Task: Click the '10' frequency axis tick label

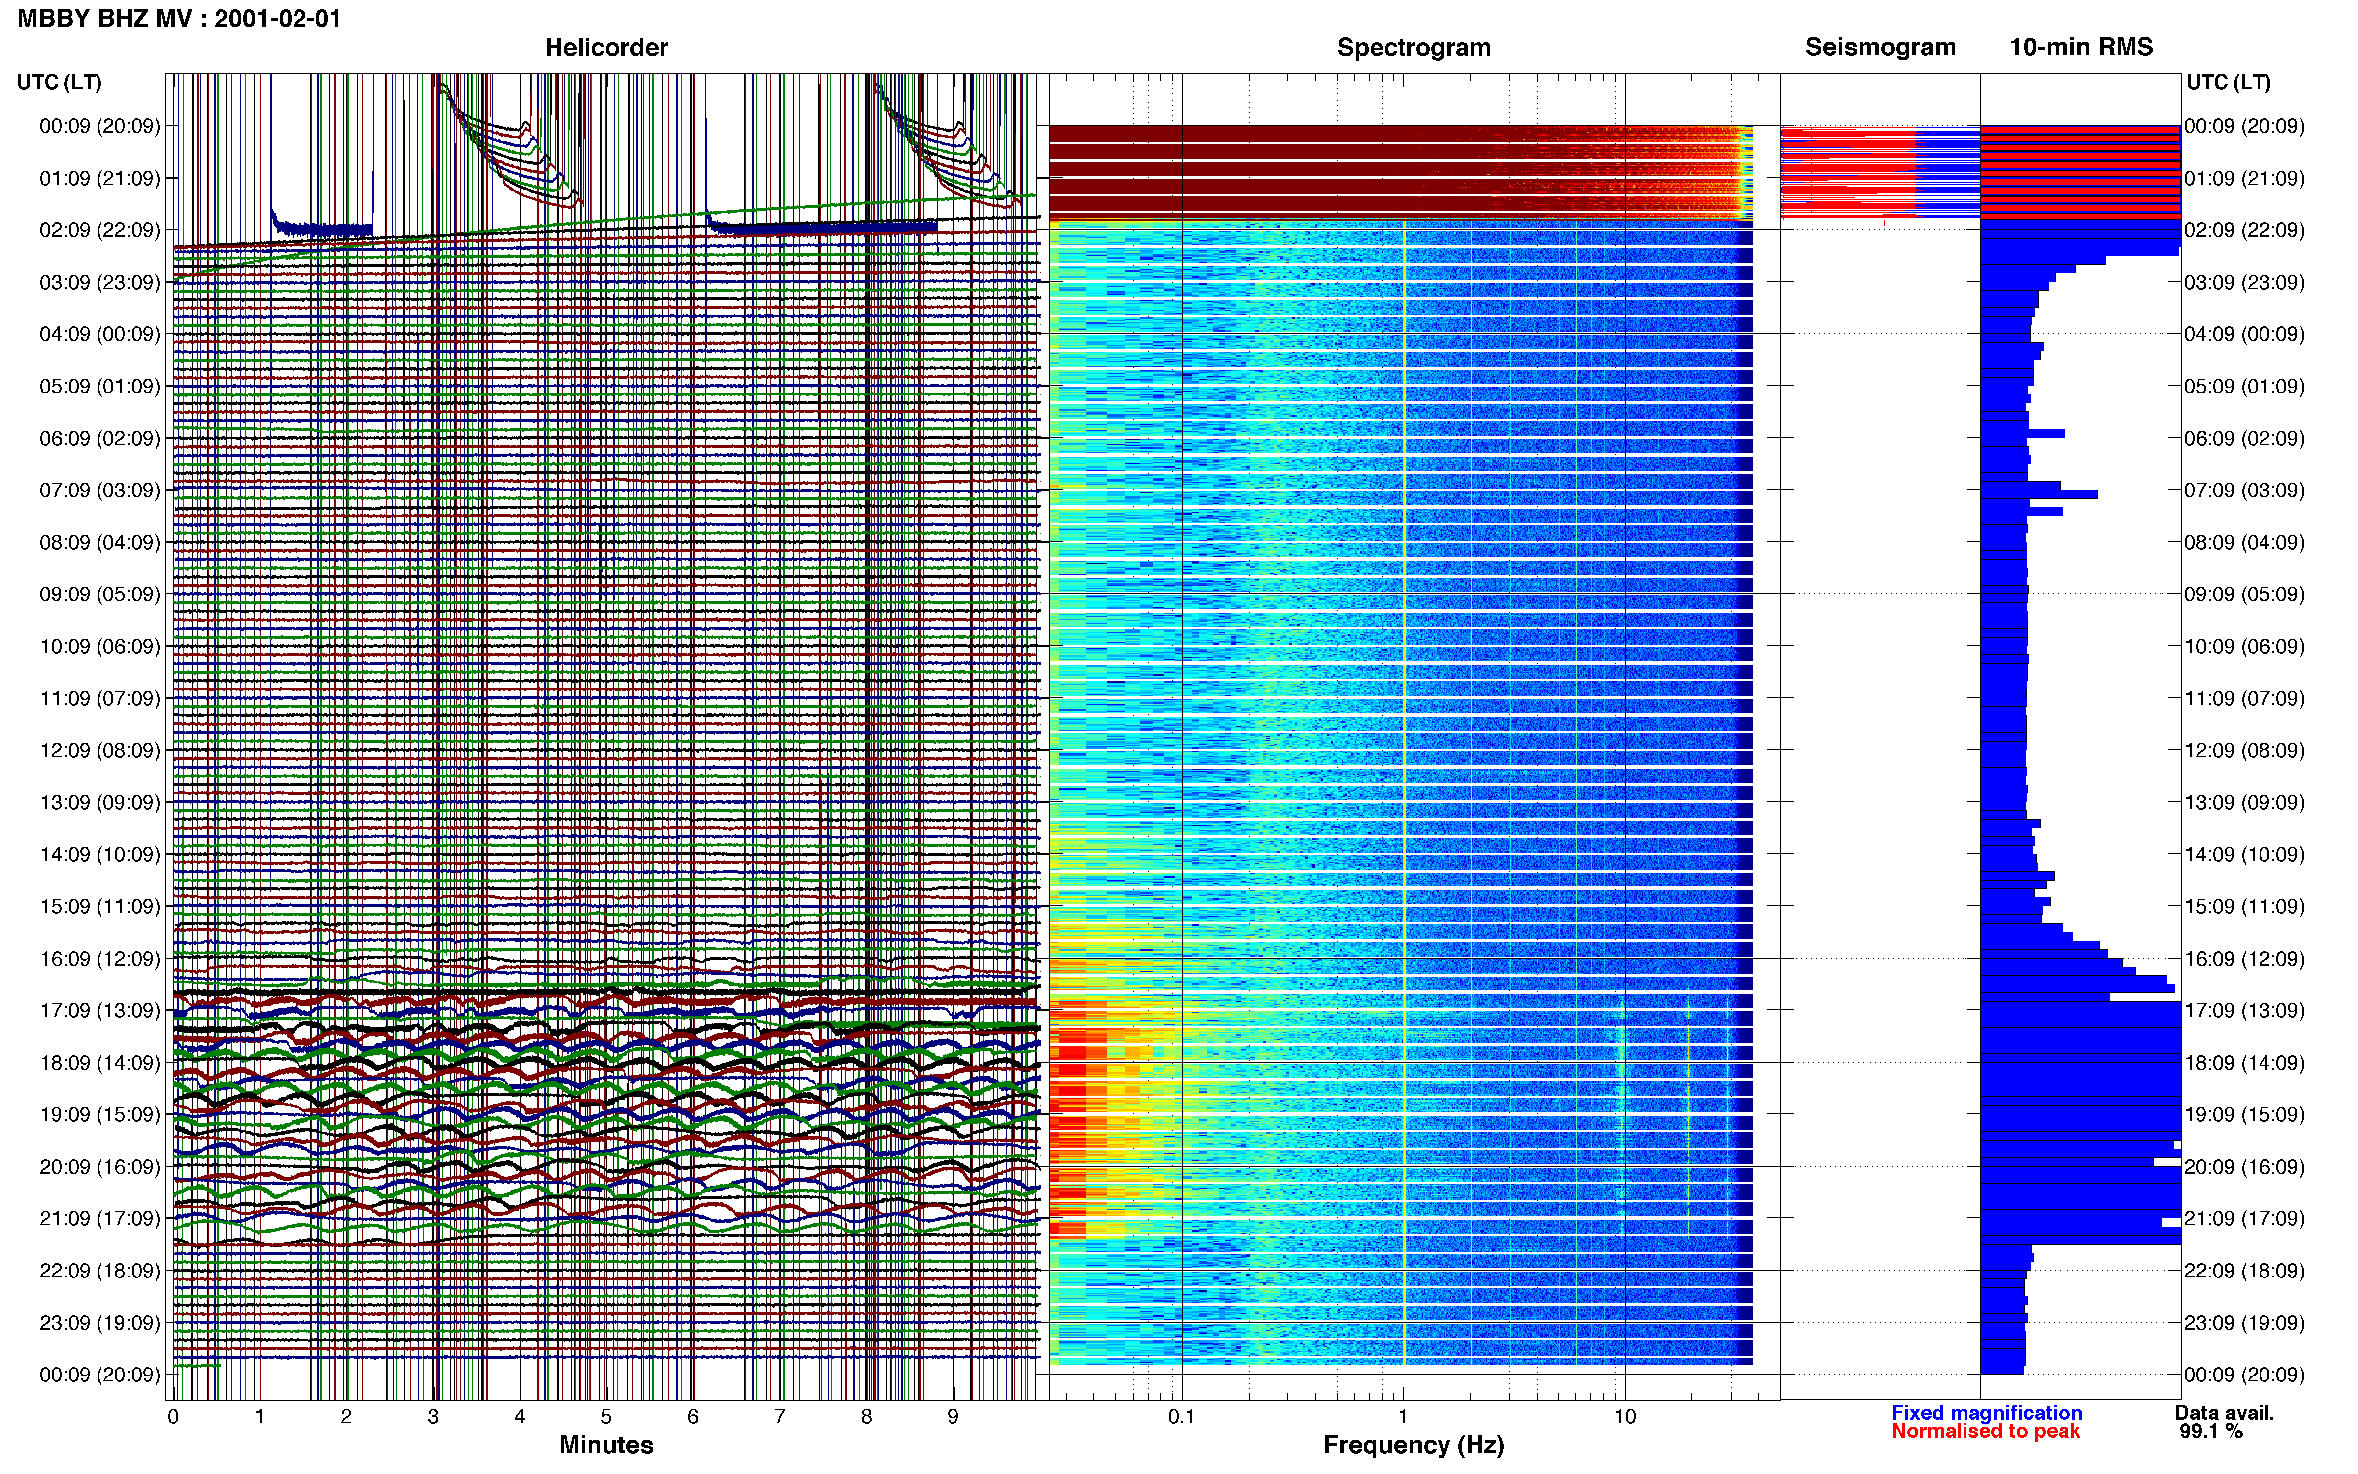Action: coord(1624,1416)
